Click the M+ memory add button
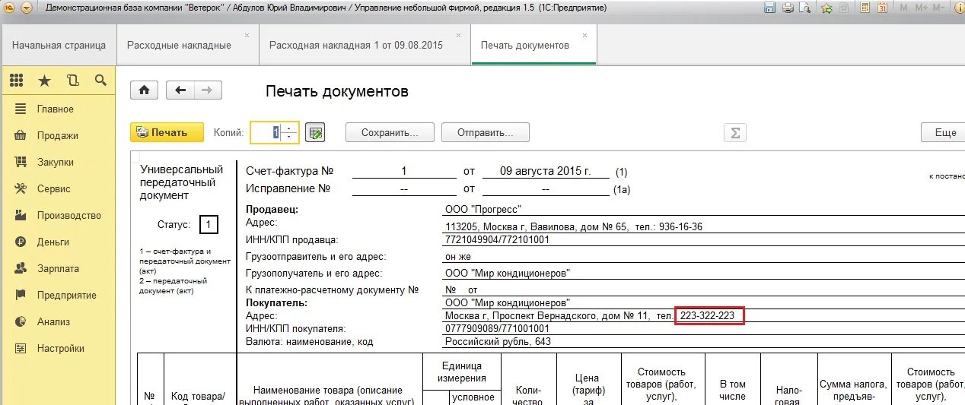Image resolution: width=965 pixels, height=405 pixels. [921, 8]
